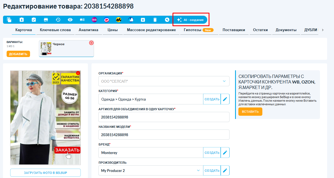334x178 pixels.
Task: Click the trash delete icon in toolbar
Action: (155, 20)
